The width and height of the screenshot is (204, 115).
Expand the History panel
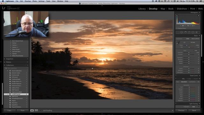(5, 62)
